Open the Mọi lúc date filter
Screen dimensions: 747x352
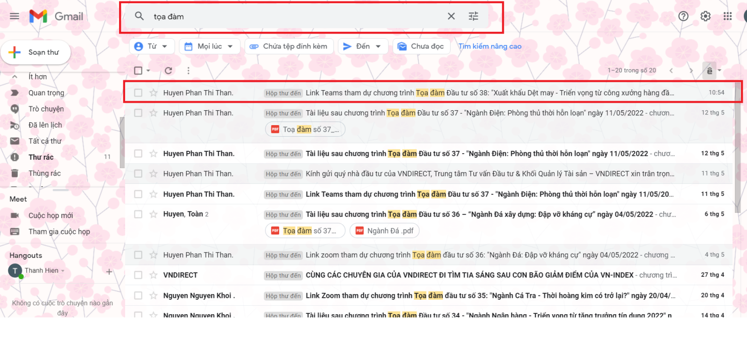pyautogui.click(x=210, y=46)
